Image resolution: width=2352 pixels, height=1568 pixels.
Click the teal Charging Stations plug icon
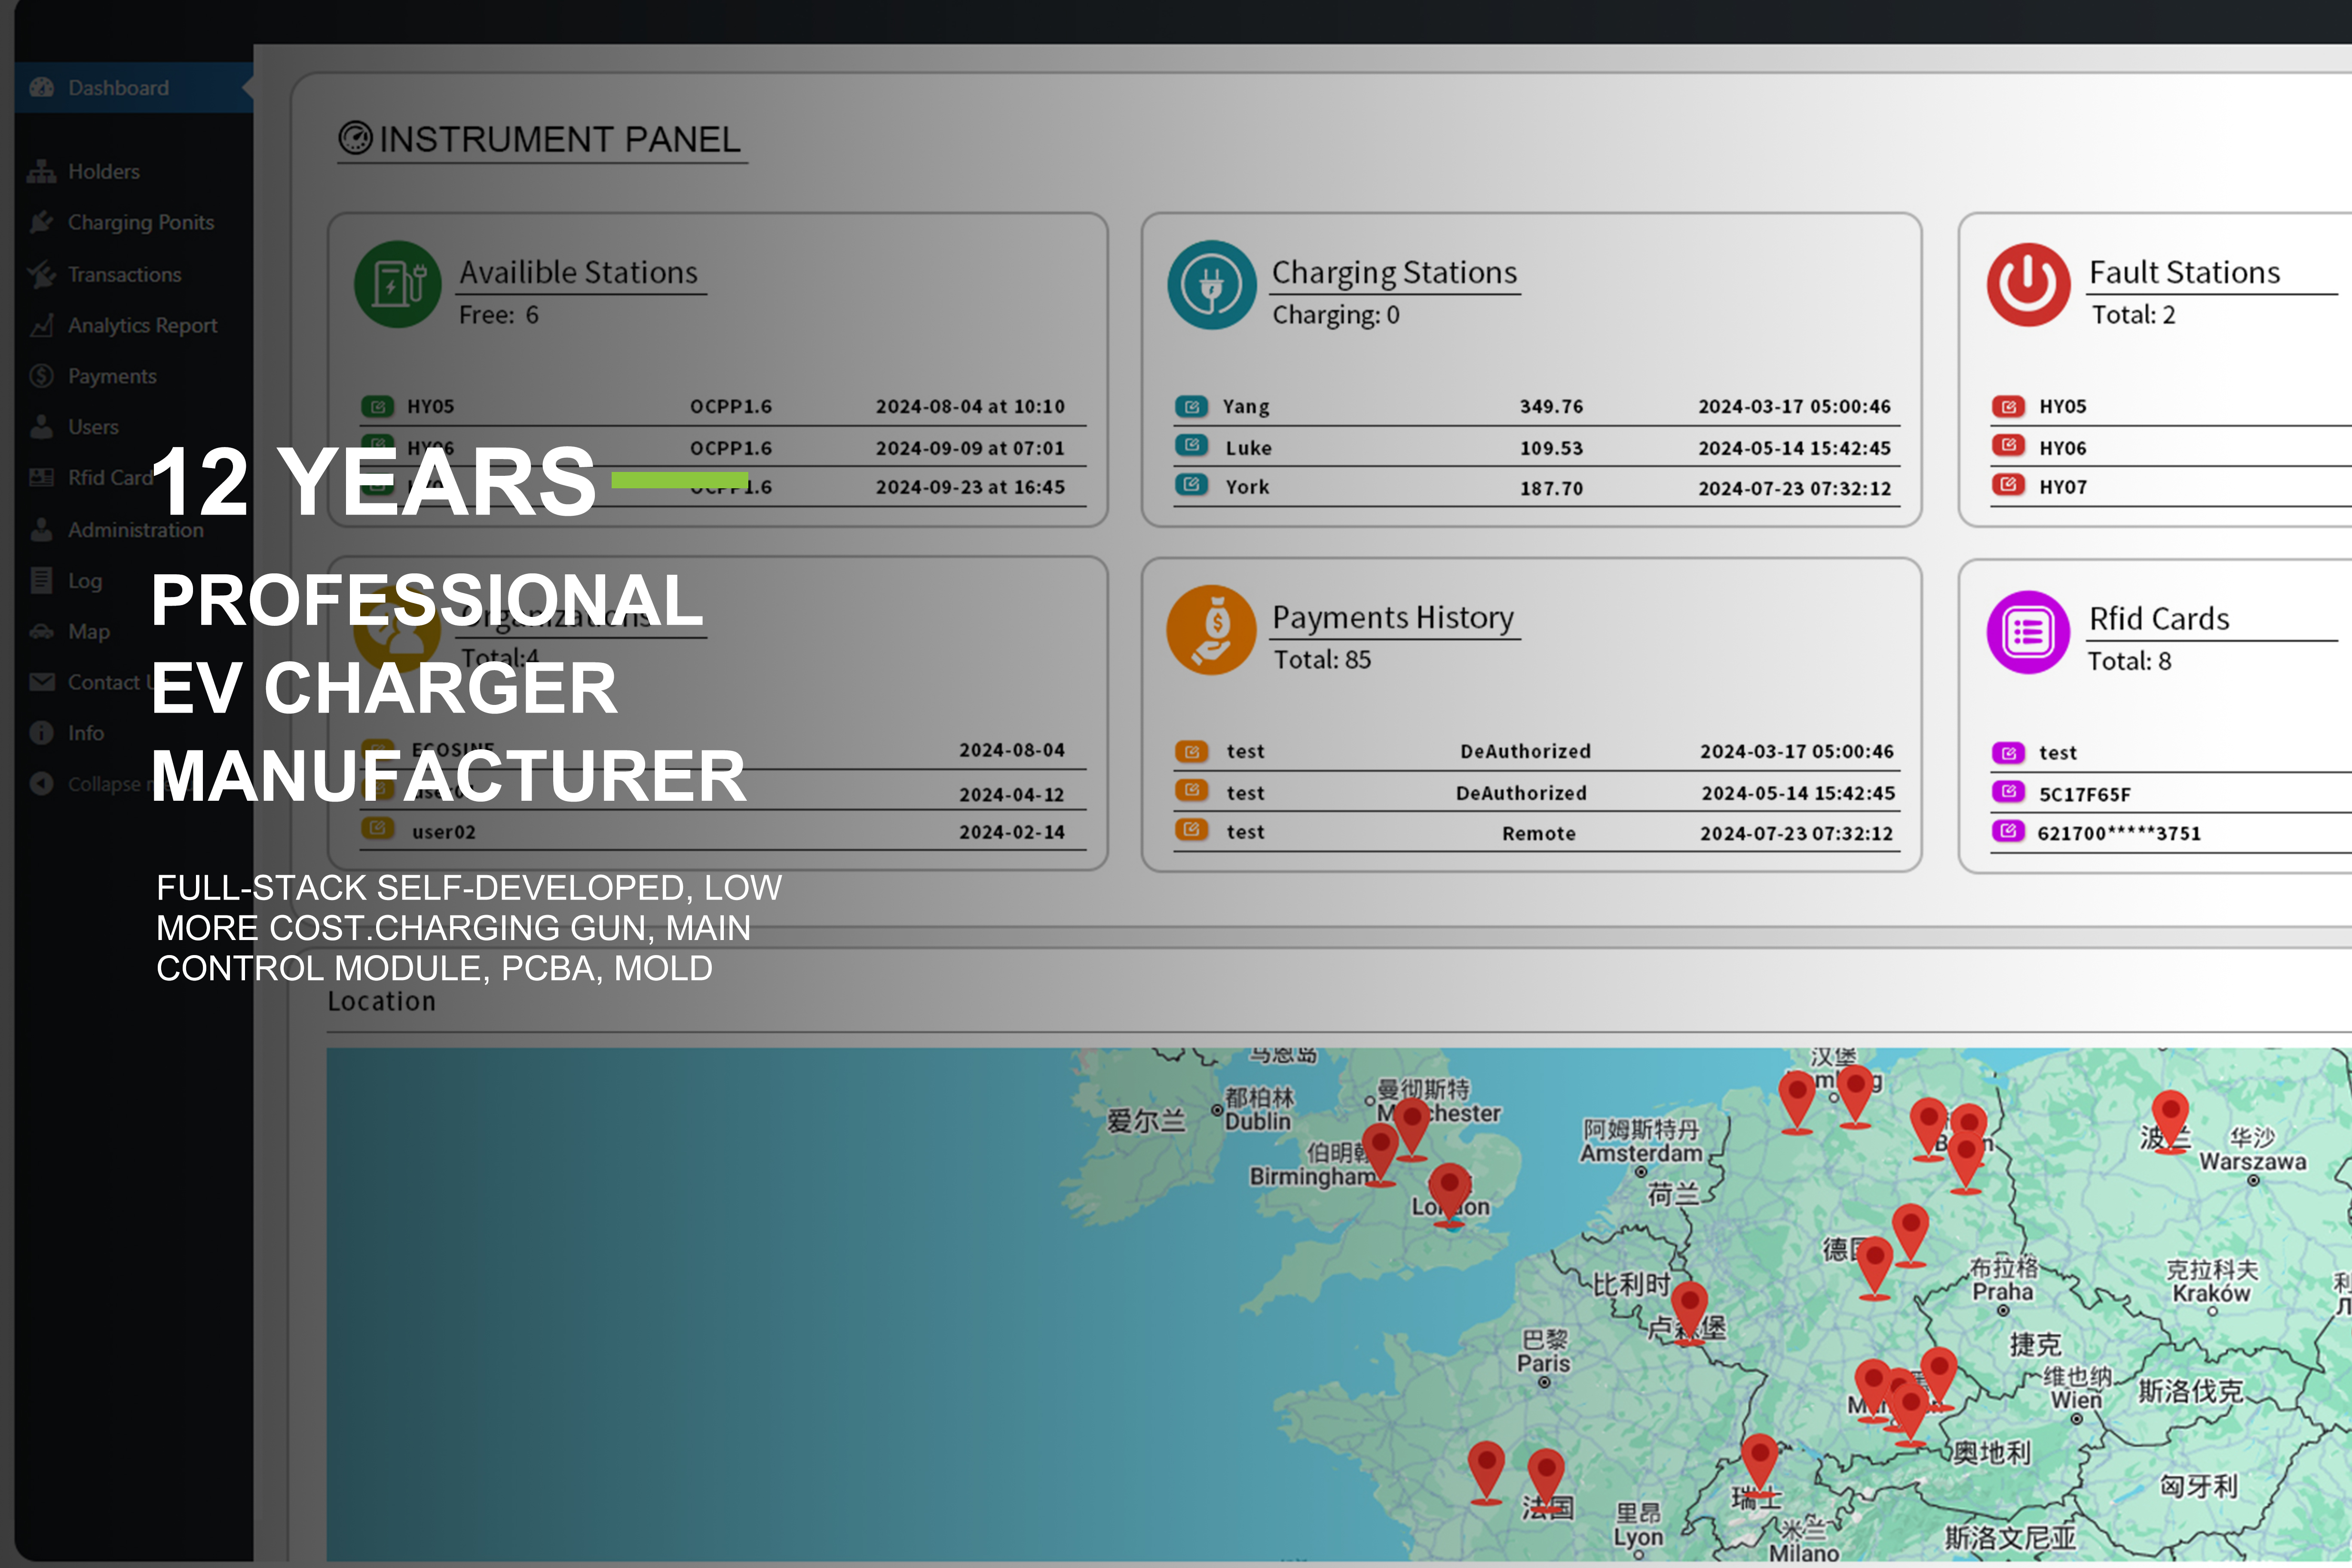coord(1212,284)
